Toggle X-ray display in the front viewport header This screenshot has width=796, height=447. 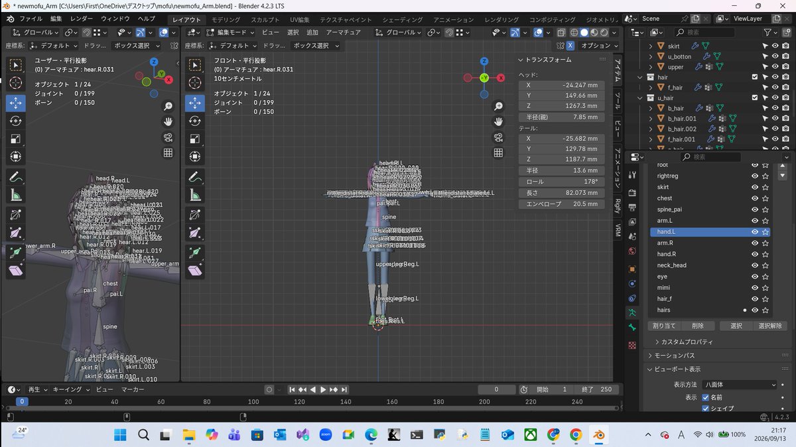tap(561, 32)
